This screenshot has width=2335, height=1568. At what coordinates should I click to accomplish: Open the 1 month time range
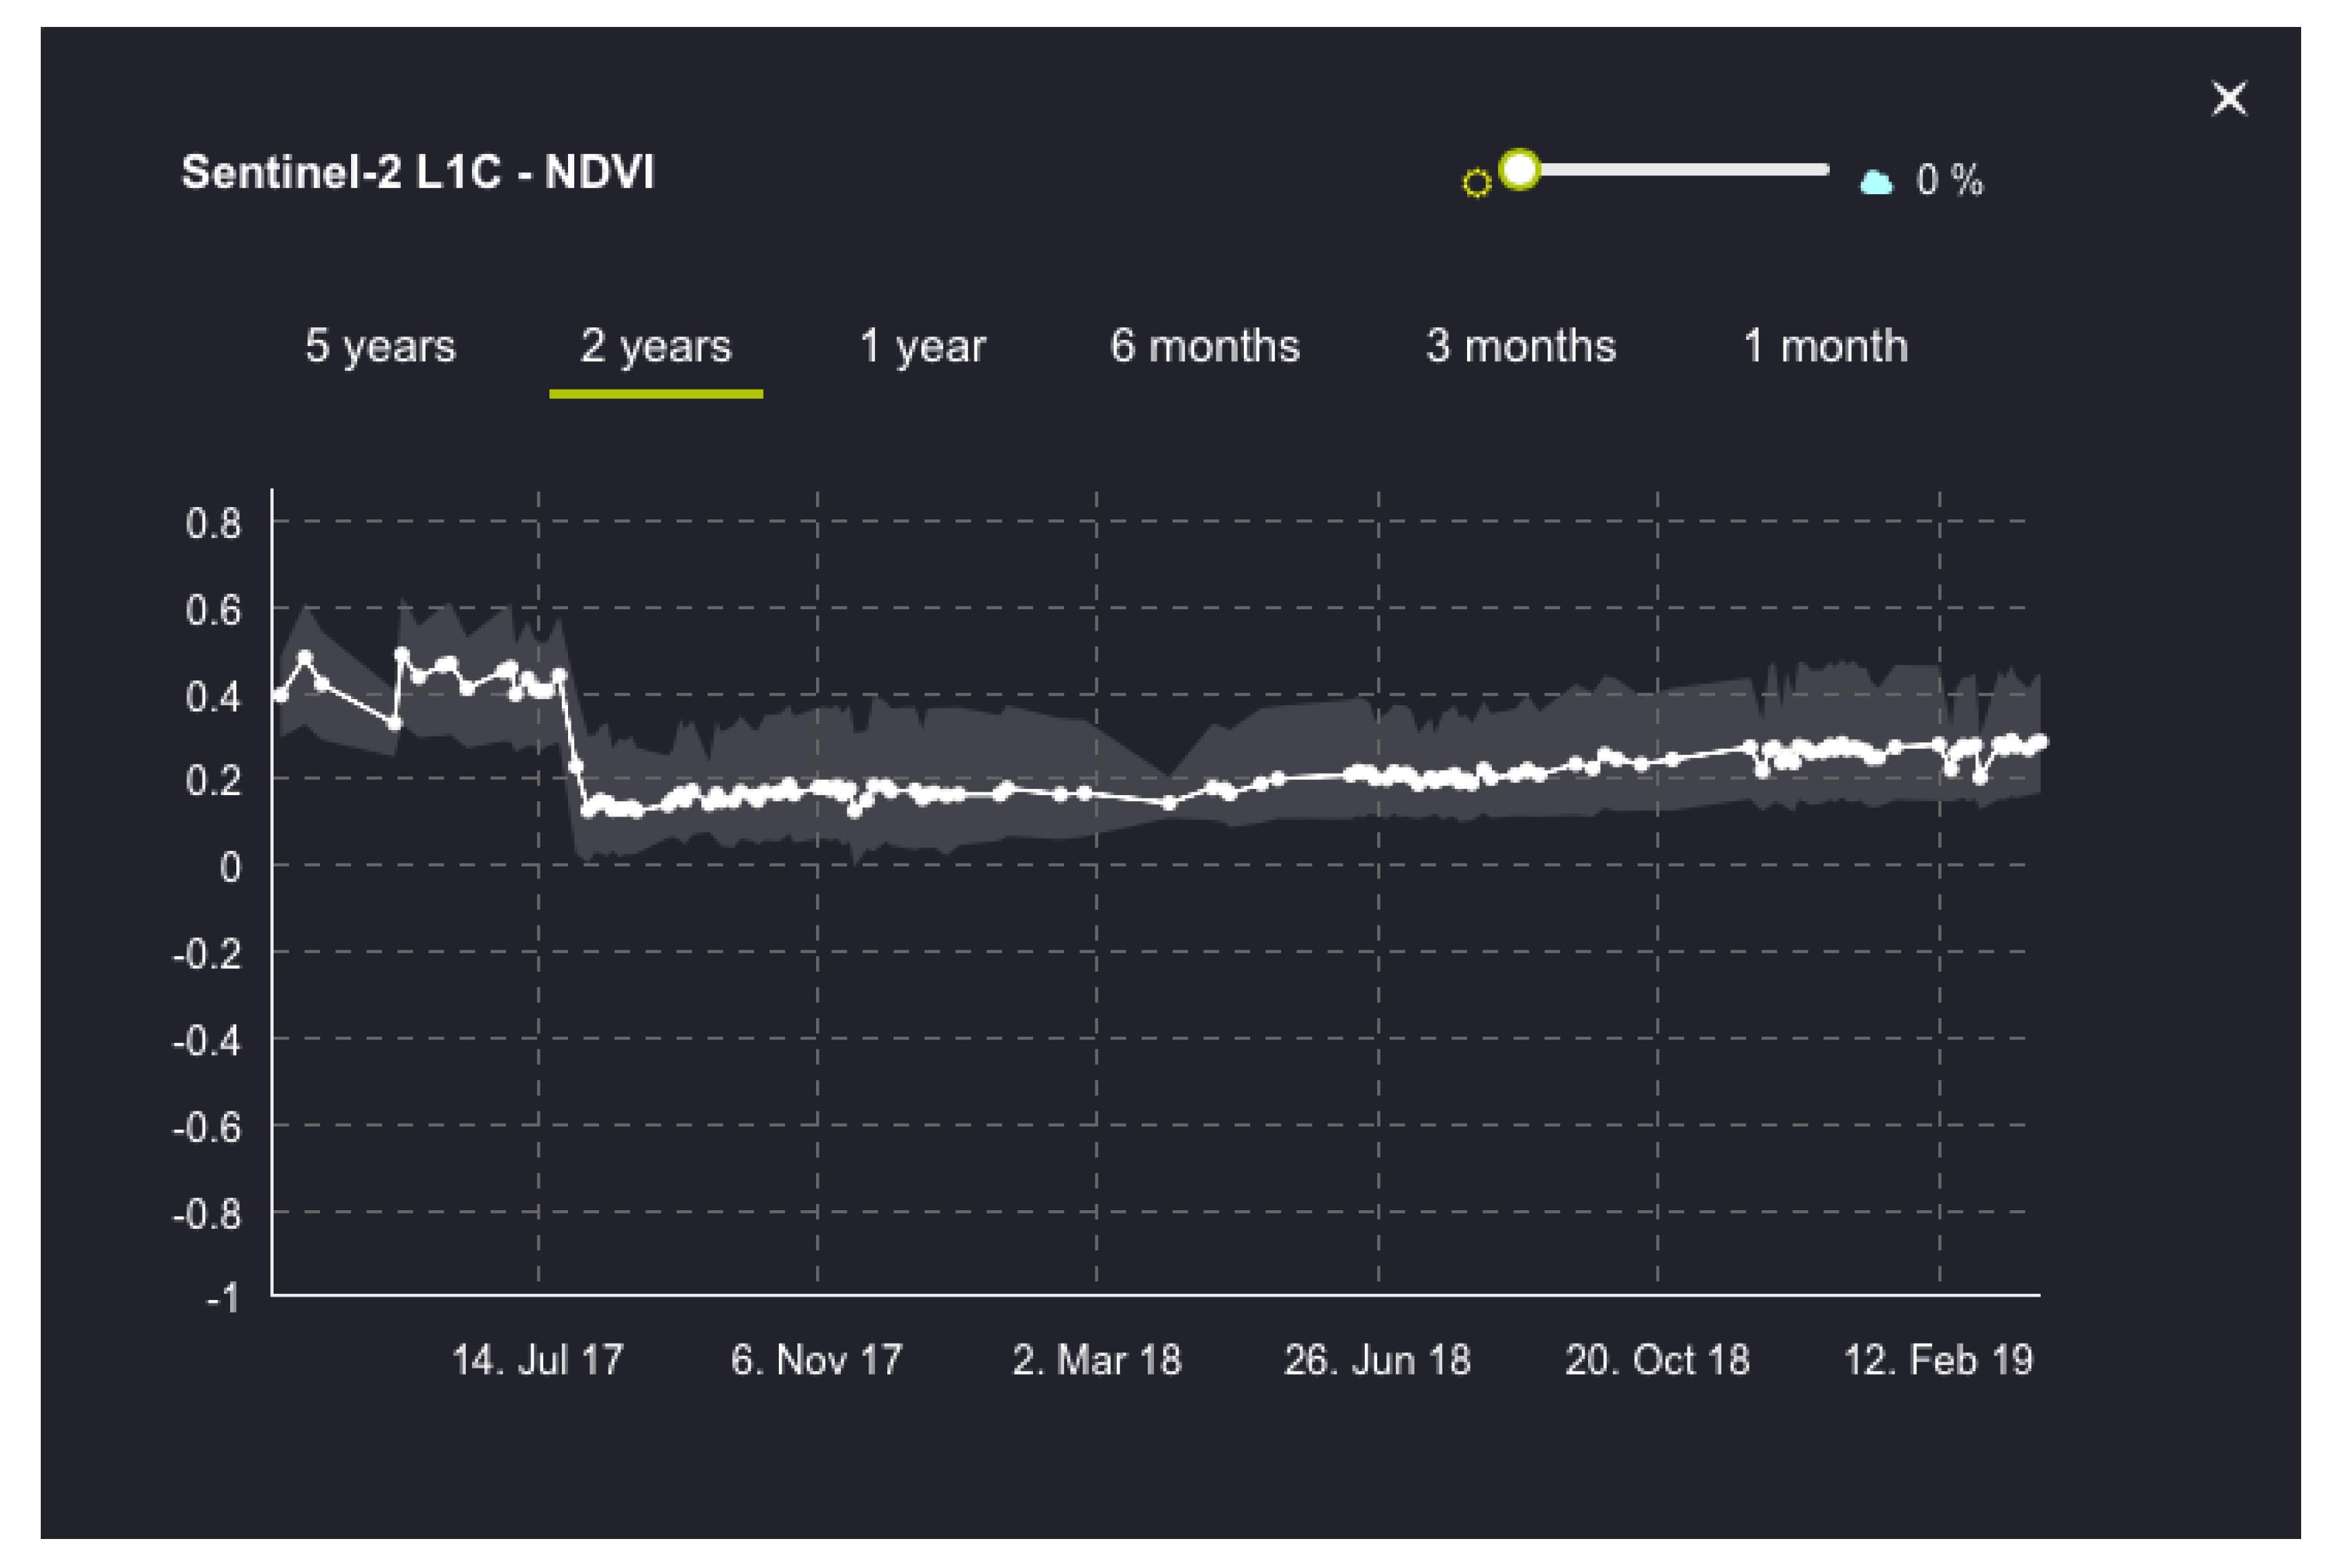tap(1826, 346)
